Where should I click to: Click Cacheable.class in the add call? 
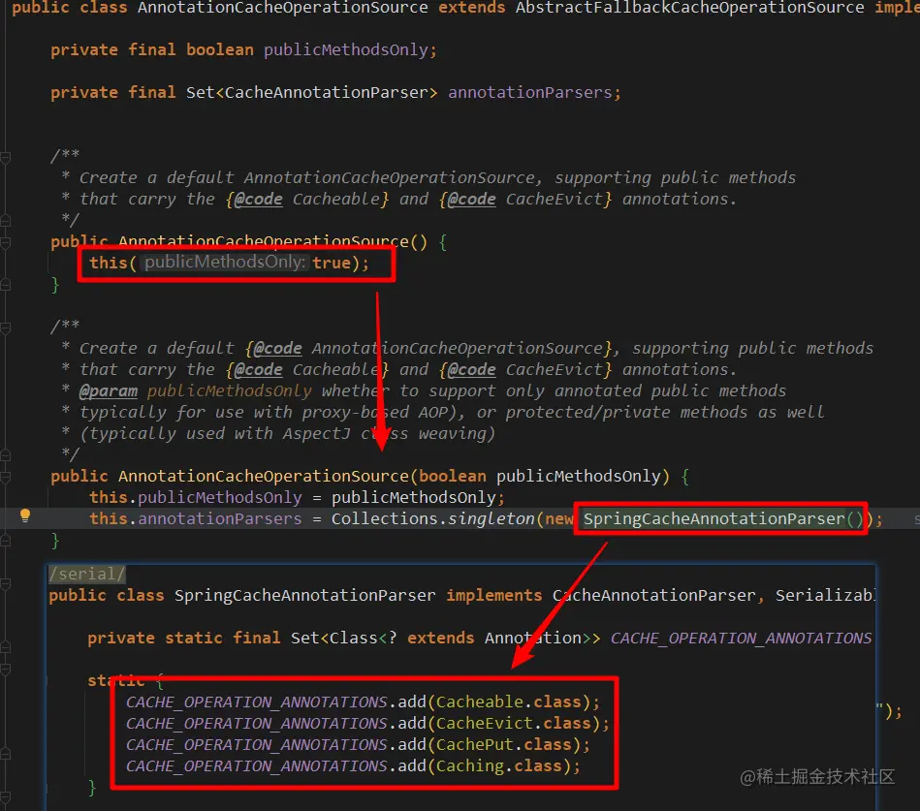(x=508, y=702)
